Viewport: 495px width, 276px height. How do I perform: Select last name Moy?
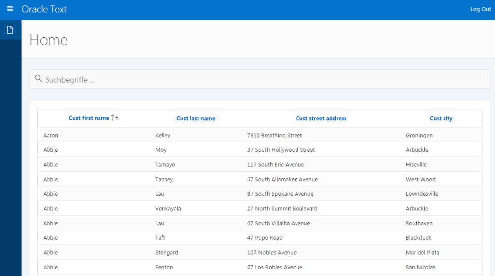coord(161,150)
